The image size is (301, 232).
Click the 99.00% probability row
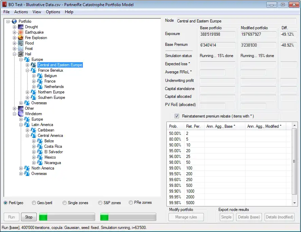(229, 168)
